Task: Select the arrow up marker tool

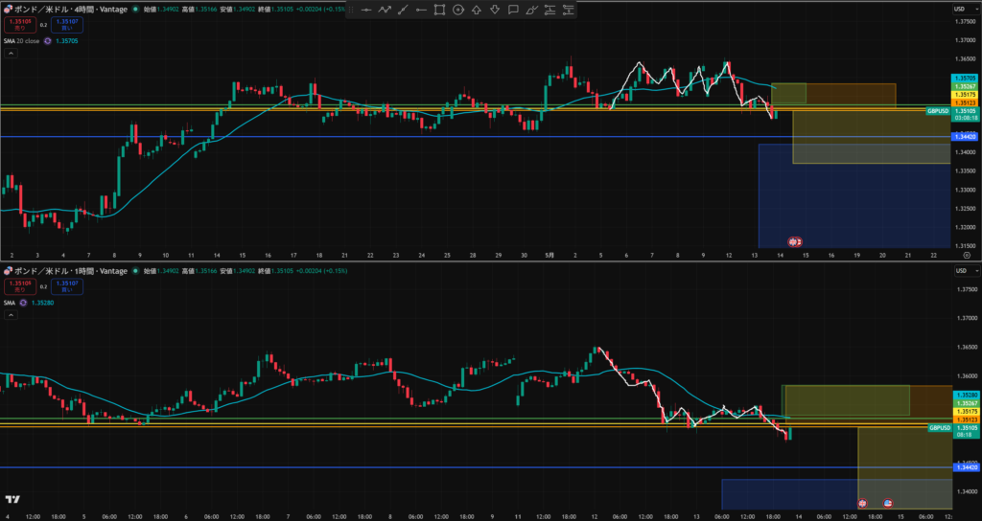Action: point(476,10)
